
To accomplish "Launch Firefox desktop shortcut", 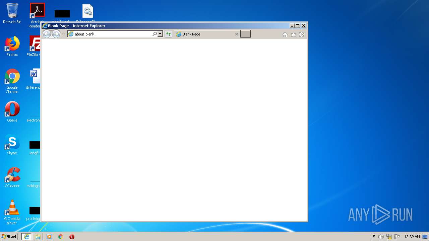I will (12, 46).
